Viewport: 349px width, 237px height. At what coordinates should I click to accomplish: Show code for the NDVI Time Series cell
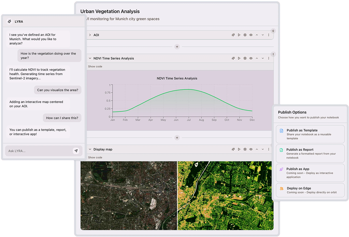point(95,66)
